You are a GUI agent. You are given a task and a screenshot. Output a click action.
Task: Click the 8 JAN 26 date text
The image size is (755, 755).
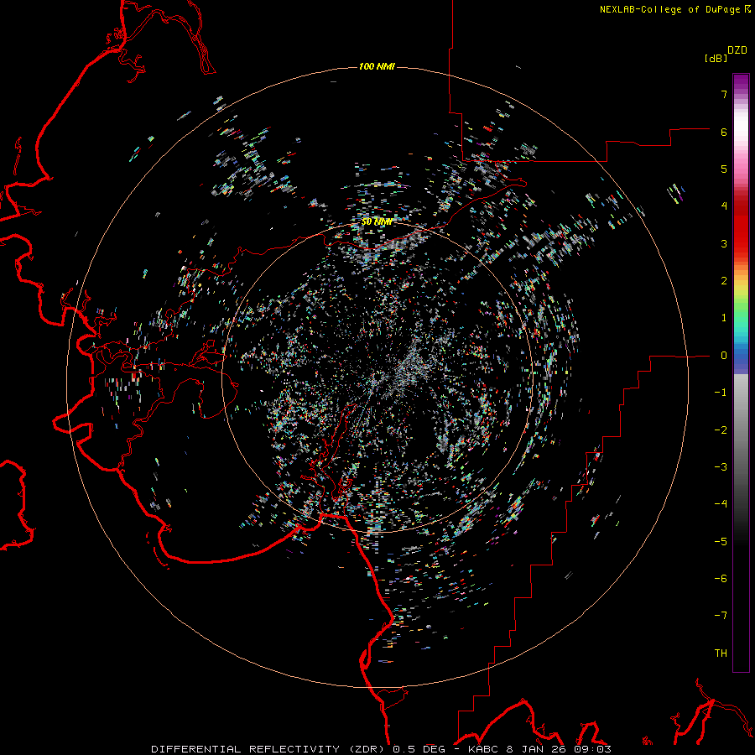click(536, 749)
